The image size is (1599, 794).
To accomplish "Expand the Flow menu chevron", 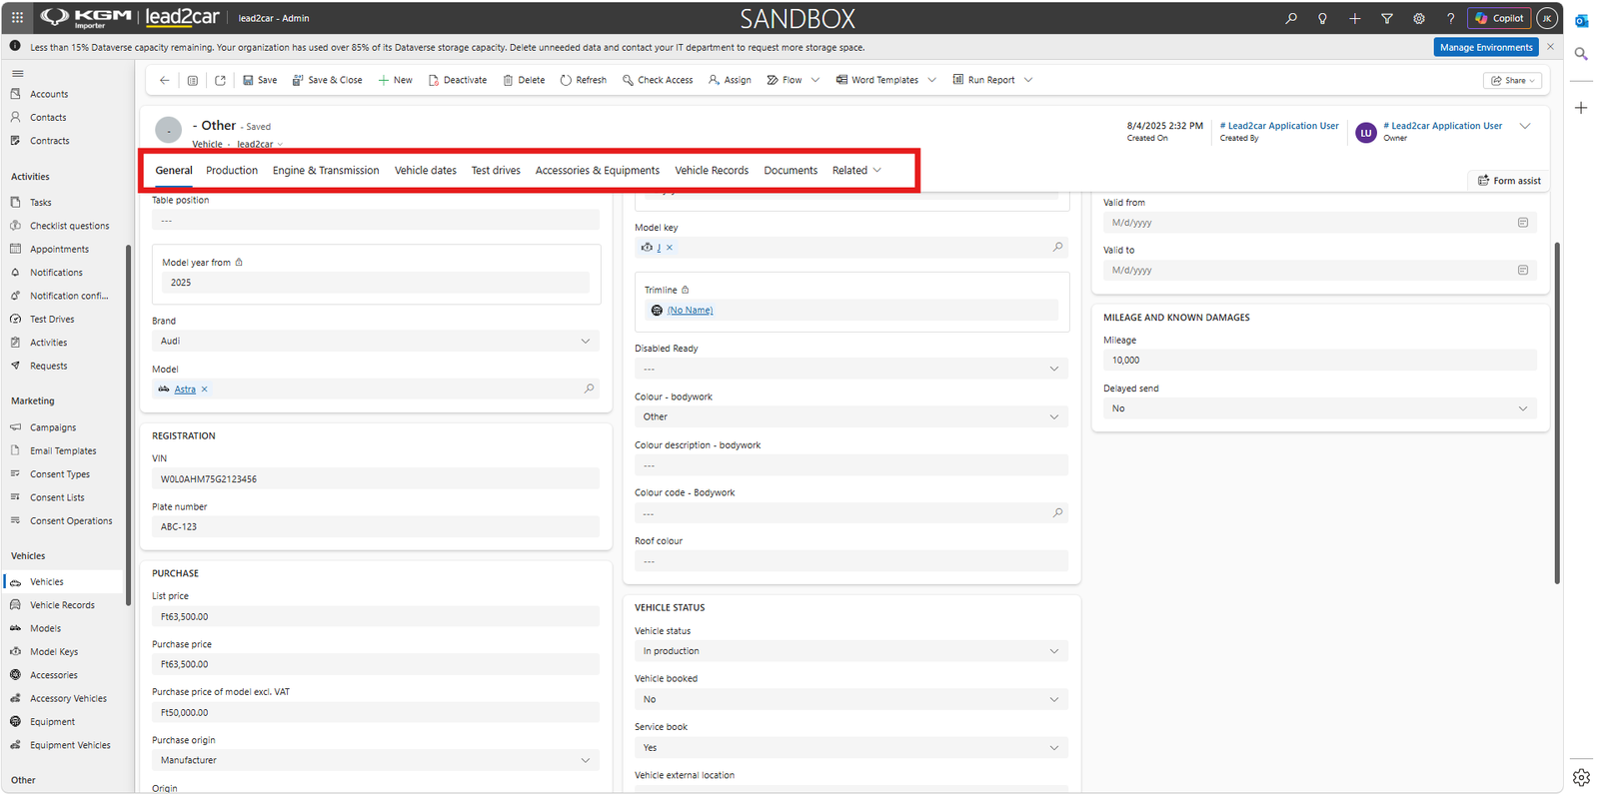I will point(815,80).
